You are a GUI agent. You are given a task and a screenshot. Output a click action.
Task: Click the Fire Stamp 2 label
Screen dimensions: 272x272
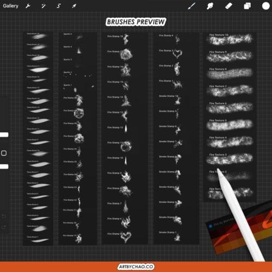[x=166, y=66]
